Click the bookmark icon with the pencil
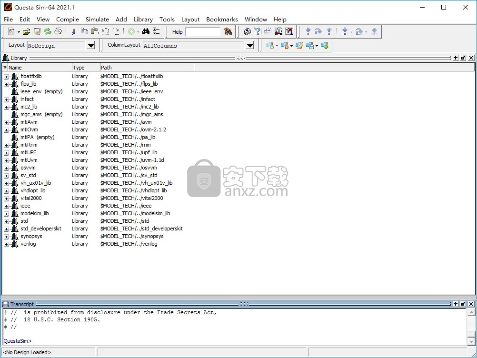 point(299,46)
